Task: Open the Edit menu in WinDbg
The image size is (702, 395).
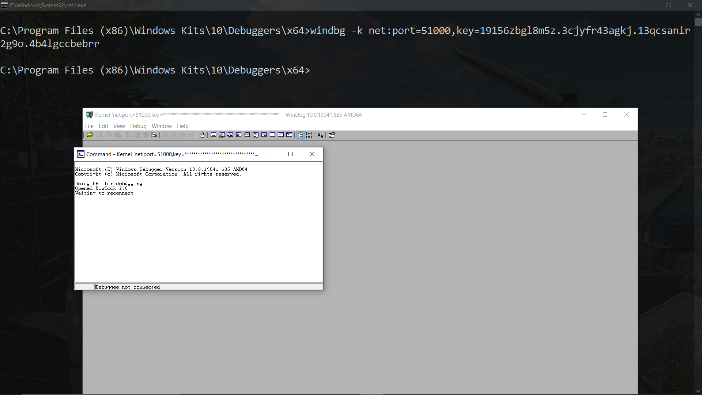Action: click(103, 126)
